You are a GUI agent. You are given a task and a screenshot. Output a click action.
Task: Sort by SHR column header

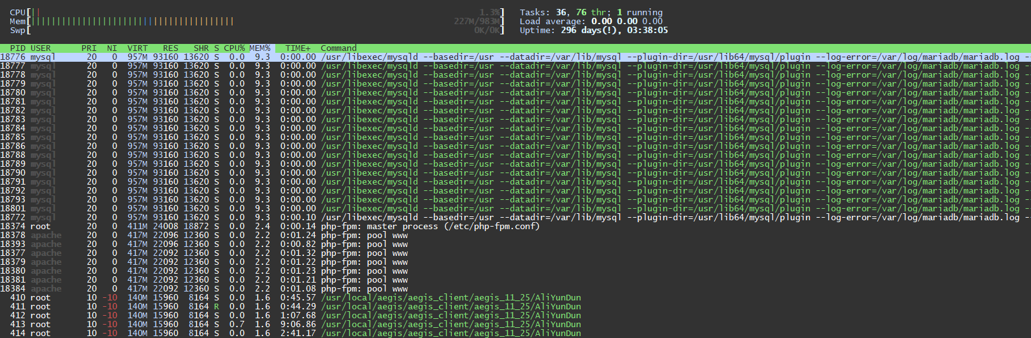(x=201, y=48)
